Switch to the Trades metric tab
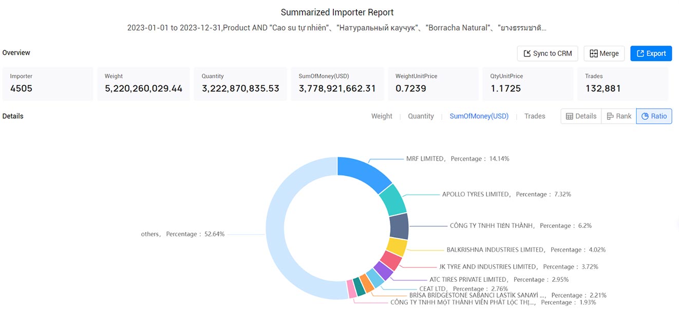Screen dimensions: 679x309 click(x=535, y=116)
